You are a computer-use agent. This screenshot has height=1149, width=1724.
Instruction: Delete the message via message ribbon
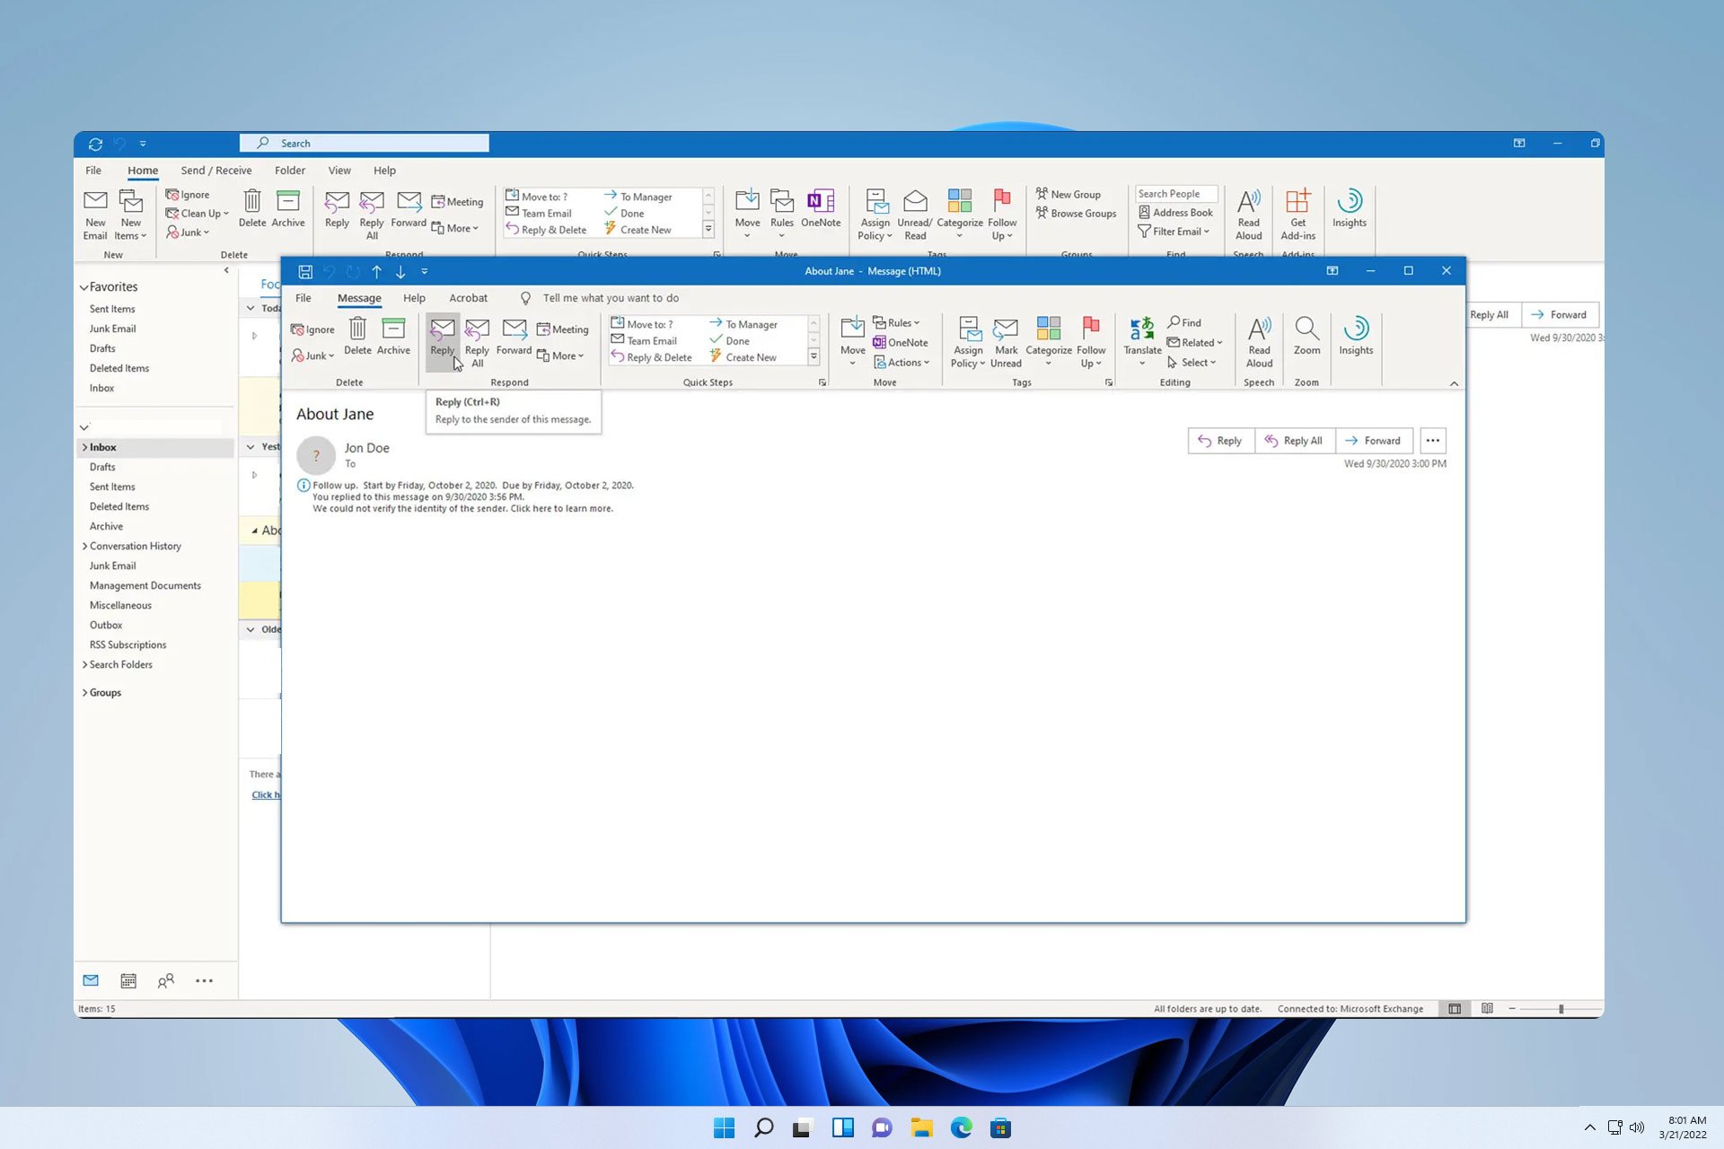tap(357, 338)
